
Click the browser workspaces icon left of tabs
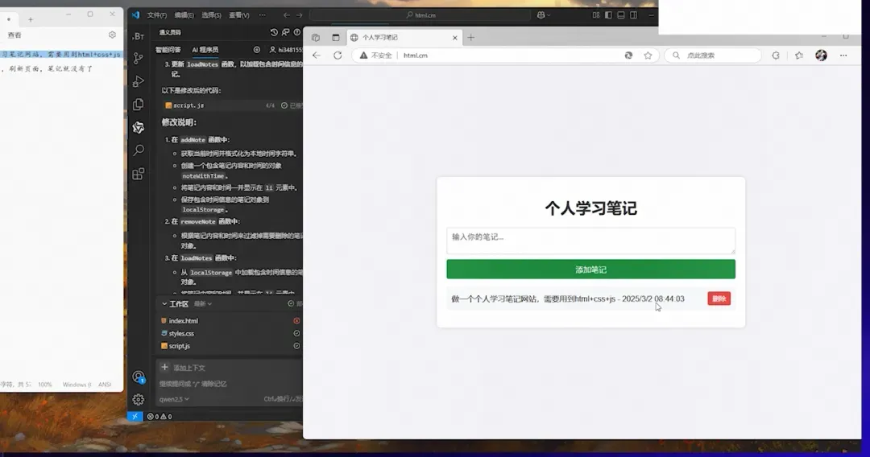316,38
